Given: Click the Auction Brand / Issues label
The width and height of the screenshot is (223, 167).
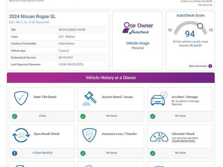Looking at the screenshot, I should (x=117, y=97).
